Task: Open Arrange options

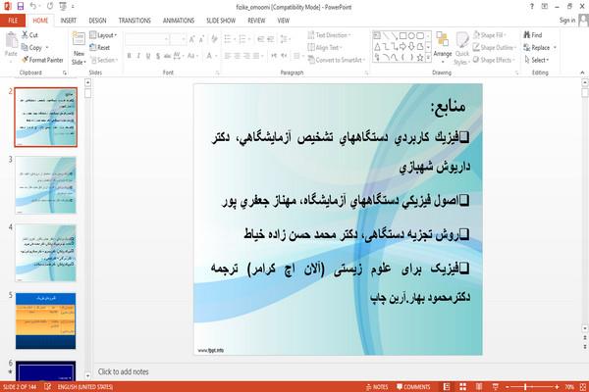Action: click(x=443, y=47)
